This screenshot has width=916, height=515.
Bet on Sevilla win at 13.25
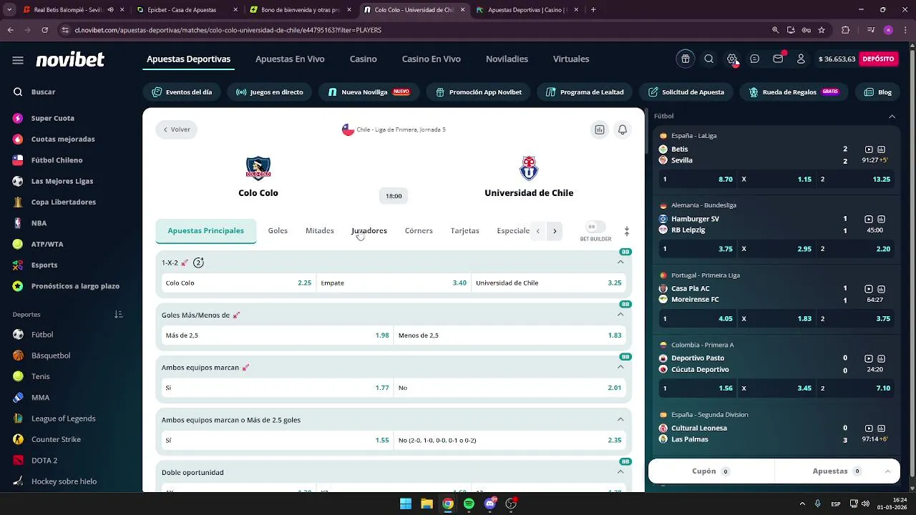pos(856,180)
